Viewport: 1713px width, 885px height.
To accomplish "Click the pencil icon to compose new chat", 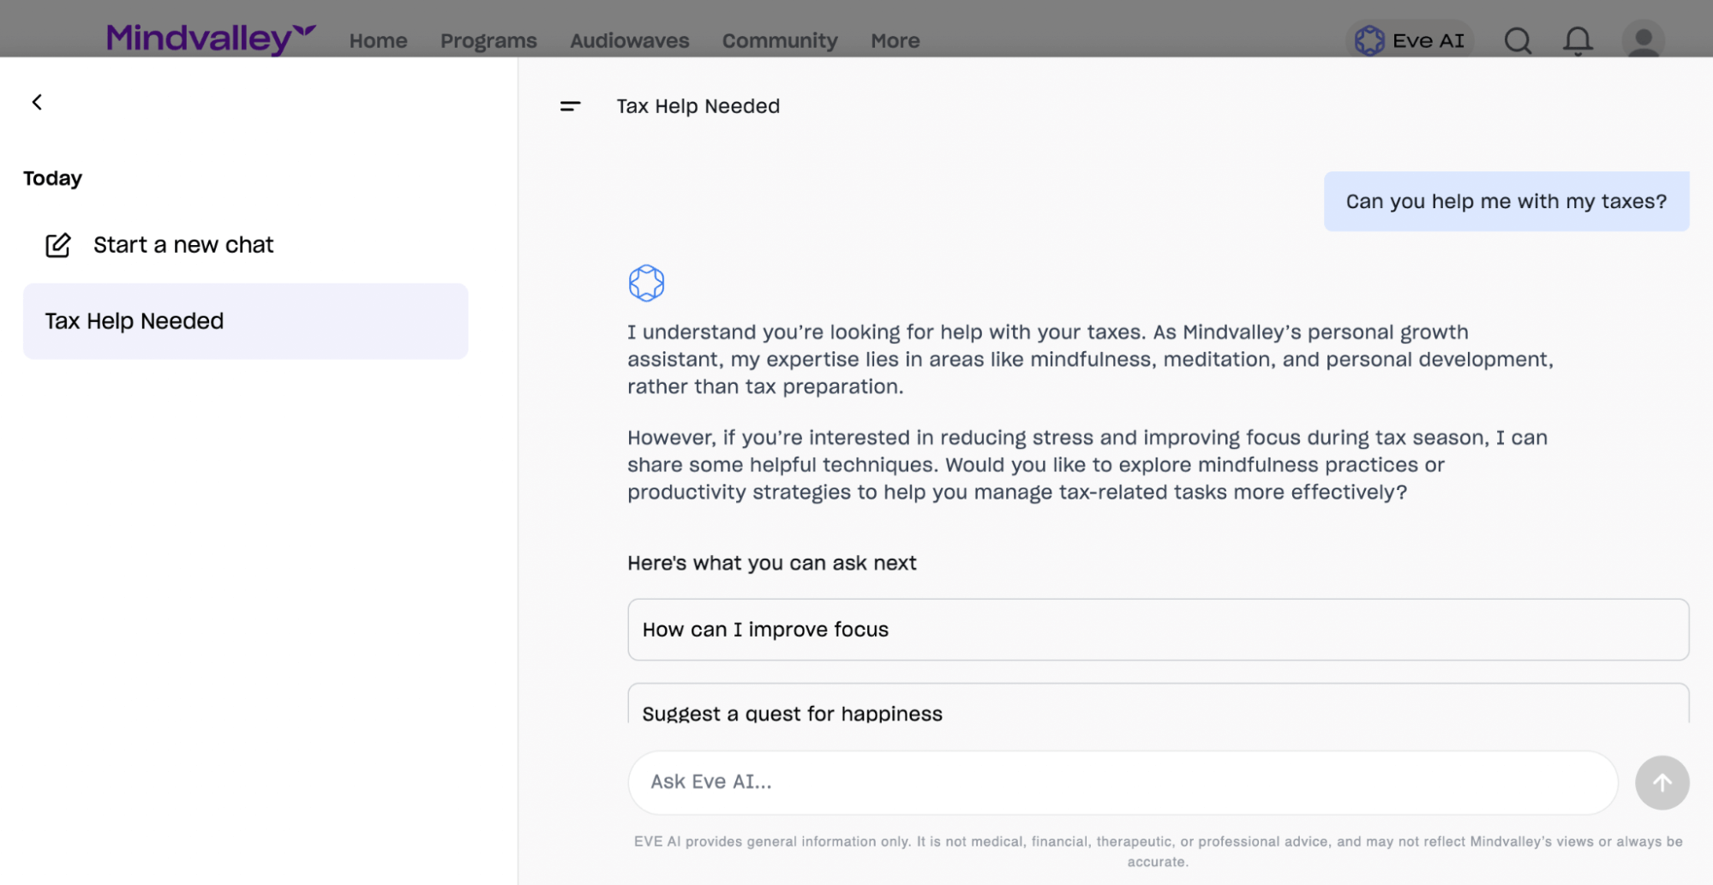I will tap(57, 245).
